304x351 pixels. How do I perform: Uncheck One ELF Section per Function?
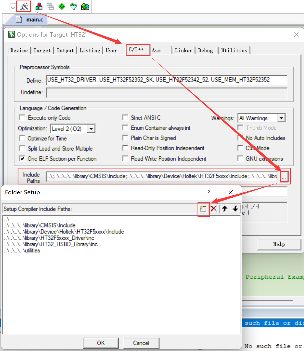(x=22, y=159)
